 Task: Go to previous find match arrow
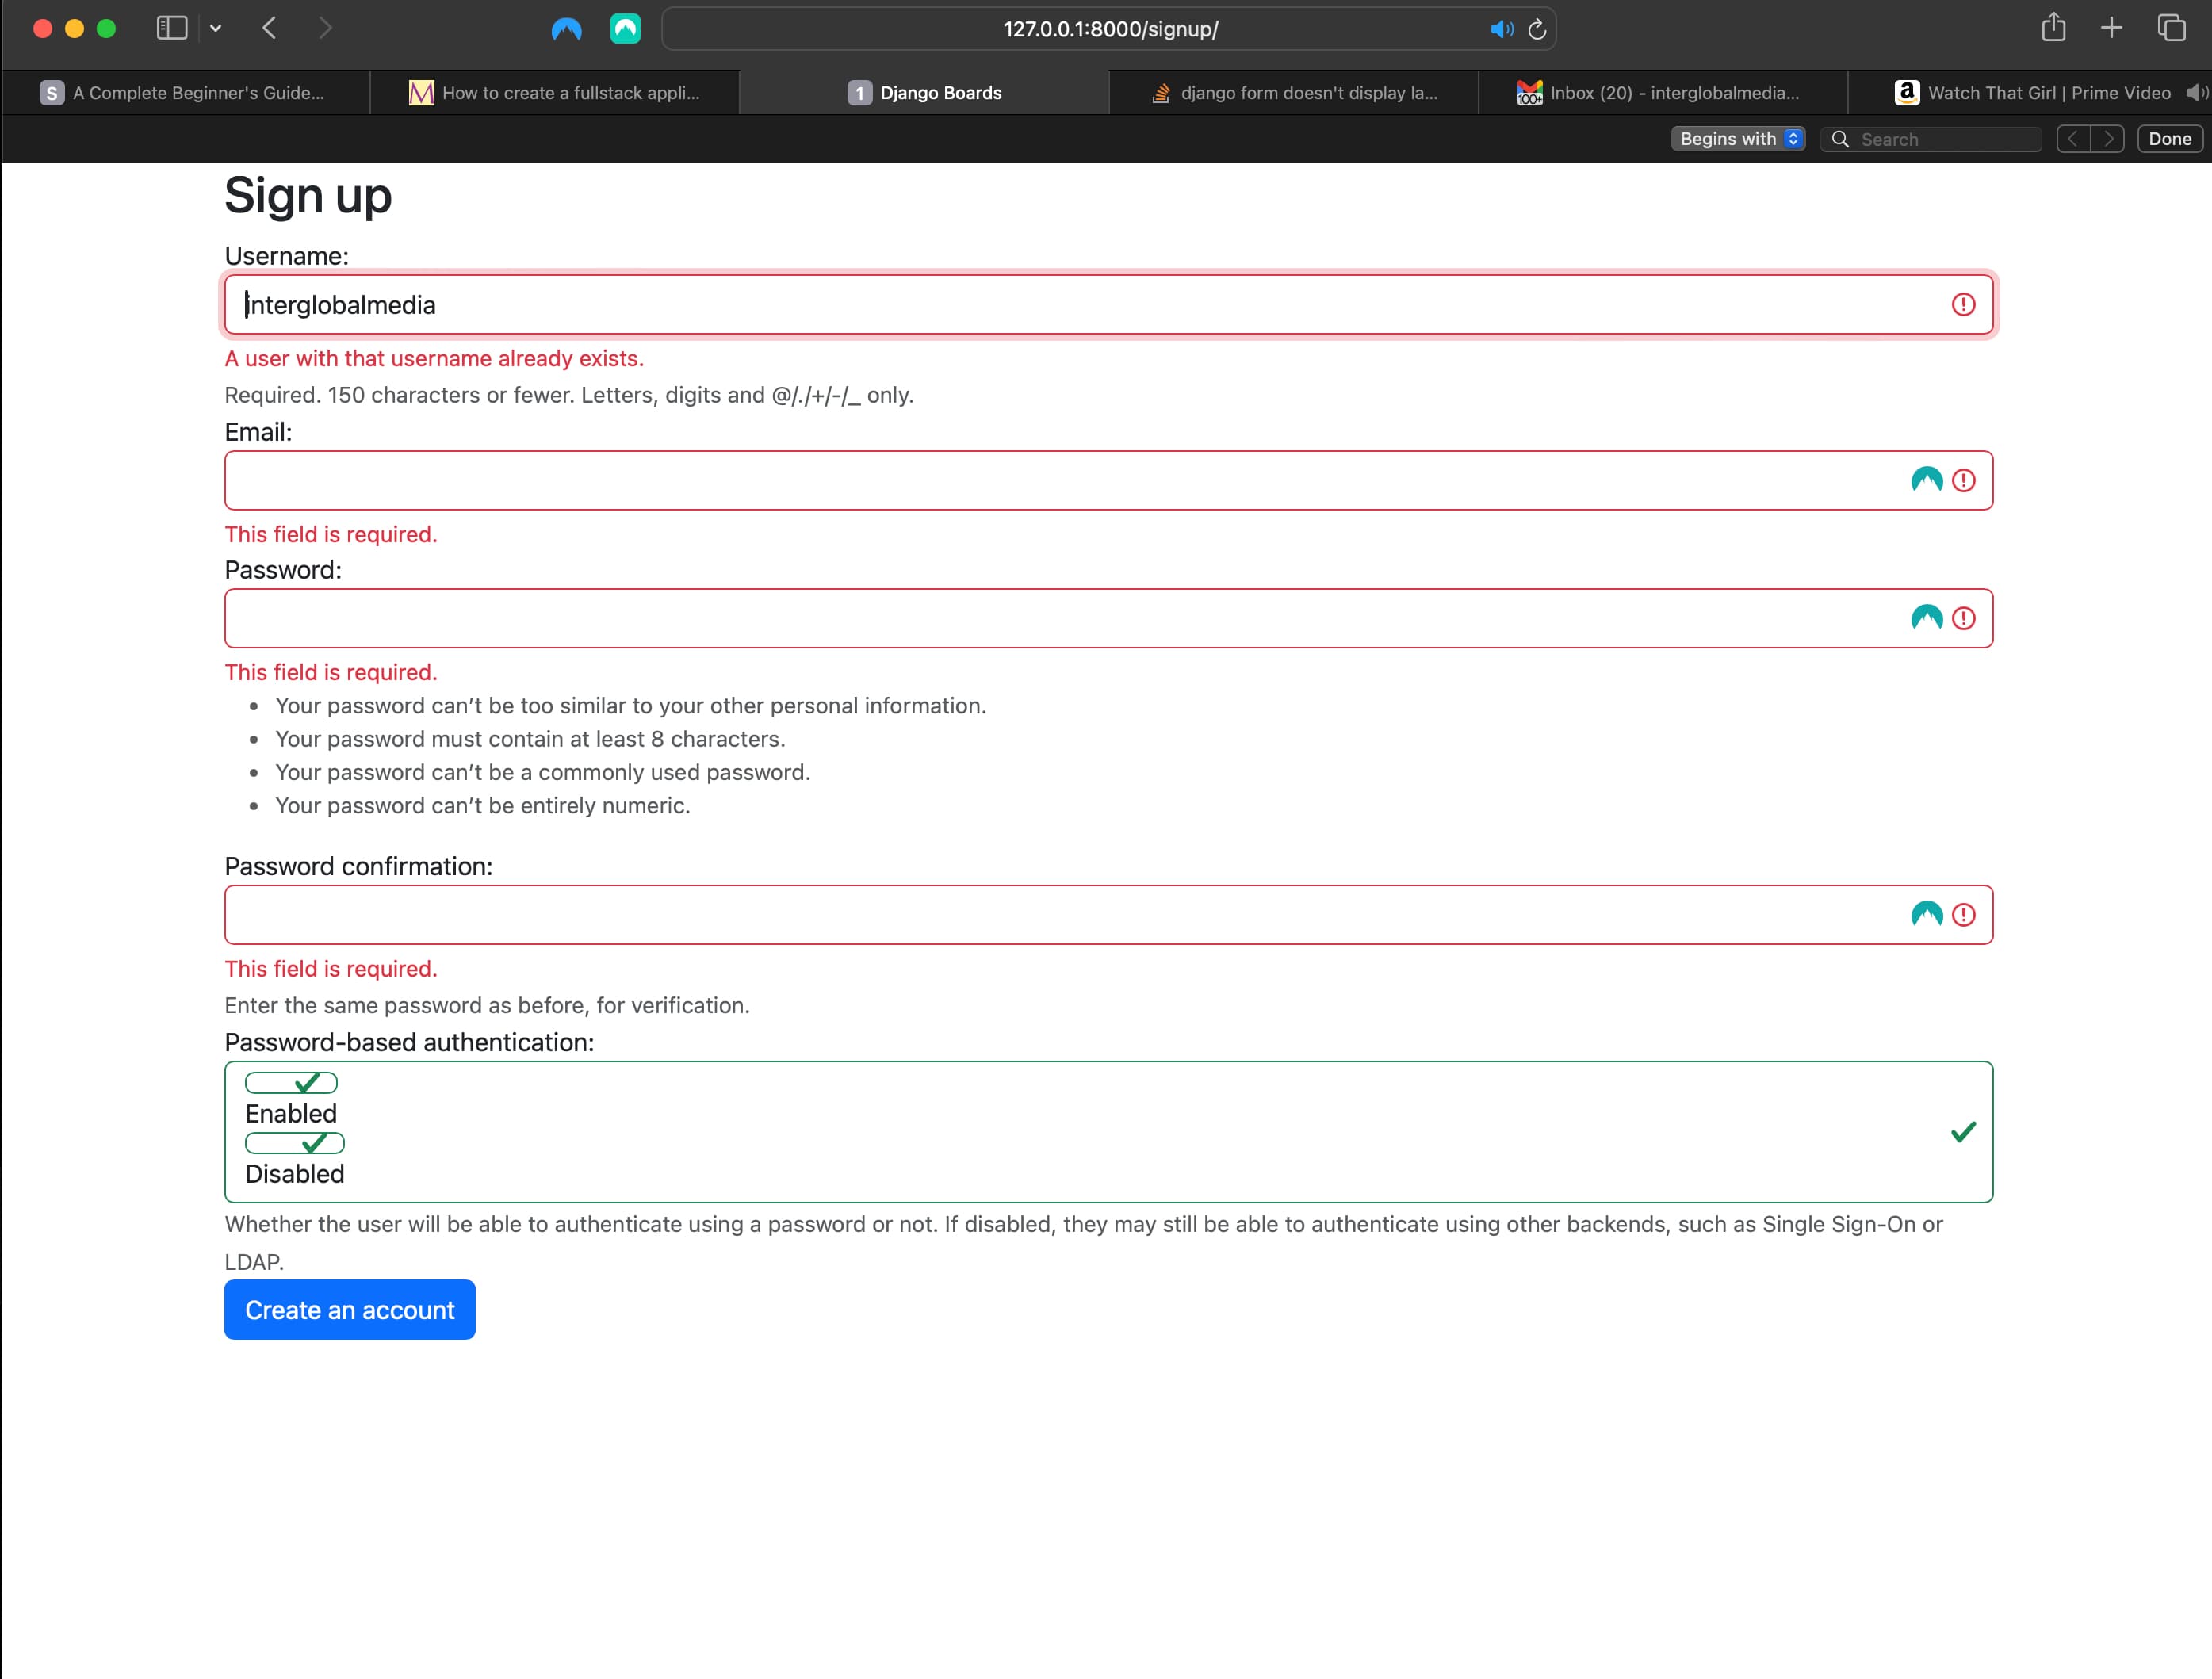click(x=2073, y=139)
